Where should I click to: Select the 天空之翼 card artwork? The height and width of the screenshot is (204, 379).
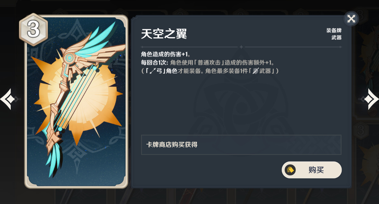click(x=76, y=101)
